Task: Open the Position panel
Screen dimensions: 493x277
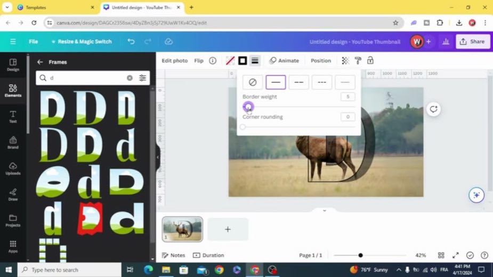Action: point(321,60)
